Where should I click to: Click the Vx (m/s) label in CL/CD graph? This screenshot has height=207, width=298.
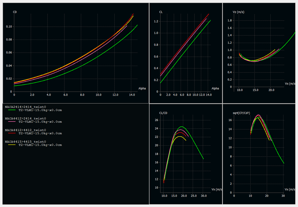pyautogui.click(x=217, y=190)
